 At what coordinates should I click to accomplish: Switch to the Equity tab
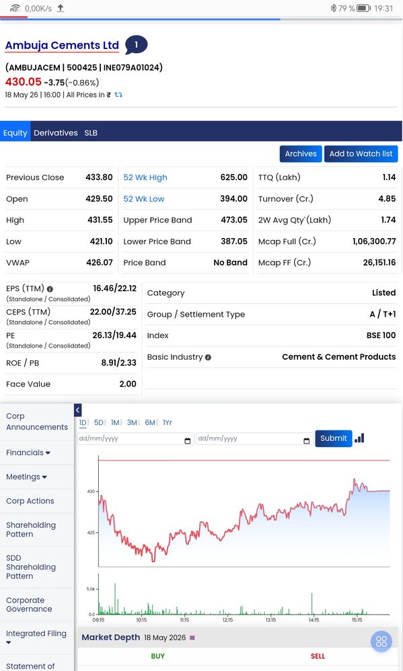(15, 132)
